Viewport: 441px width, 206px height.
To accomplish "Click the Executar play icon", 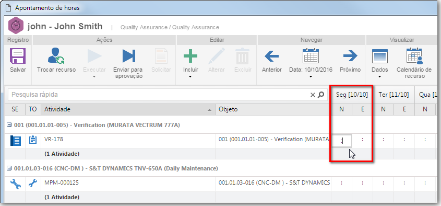I will (94, 56).
